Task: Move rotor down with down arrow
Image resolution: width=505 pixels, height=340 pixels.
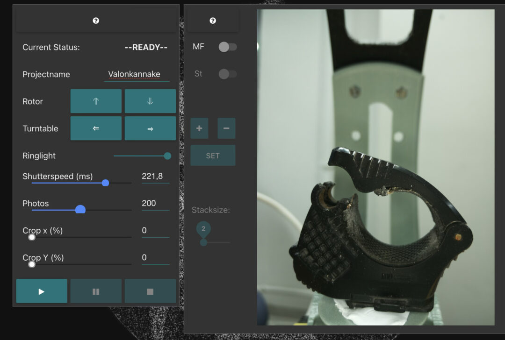Action: (x=150, y=101)
